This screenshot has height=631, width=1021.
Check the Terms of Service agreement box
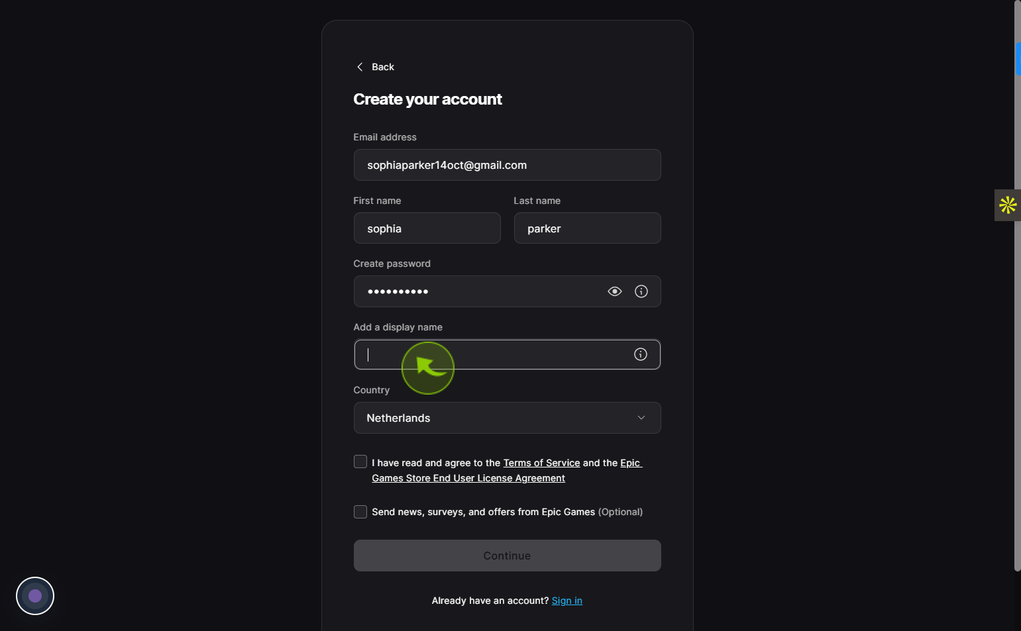360,461
